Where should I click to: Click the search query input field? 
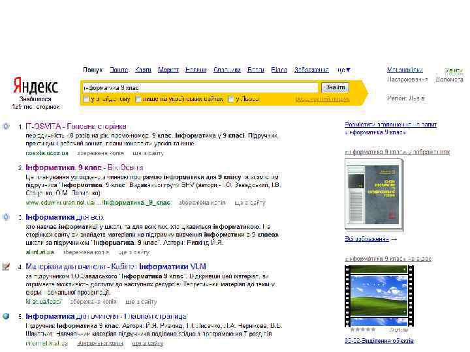200,88
